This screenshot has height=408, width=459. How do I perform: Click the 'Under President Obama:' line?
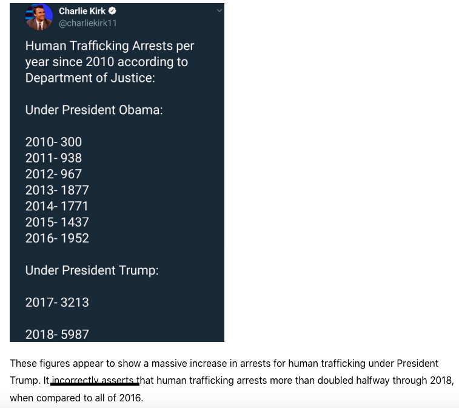click(94, 110)
